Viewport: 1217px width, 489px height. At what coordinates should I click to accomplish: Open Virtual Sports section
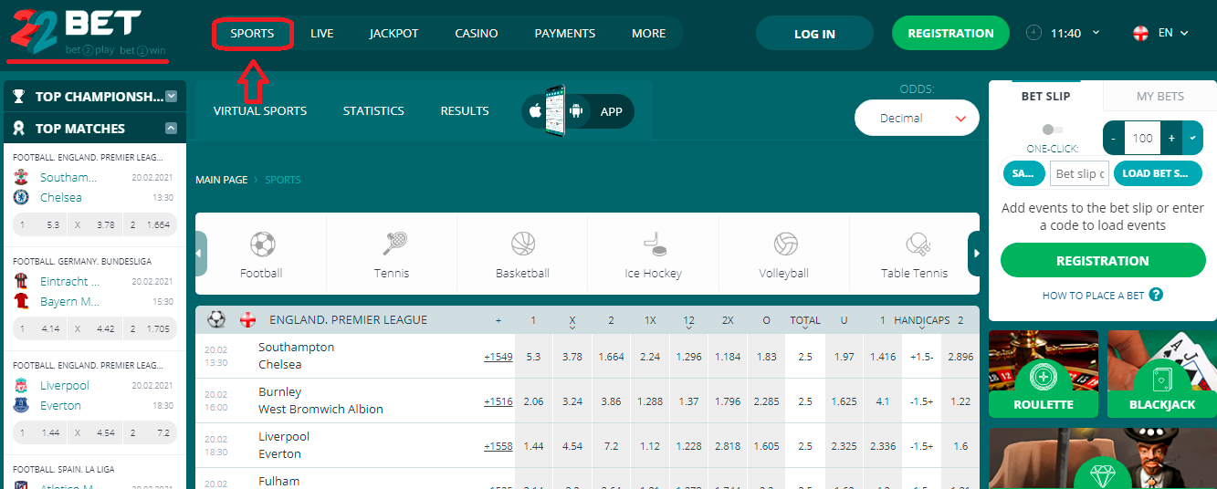click(260, 110)
